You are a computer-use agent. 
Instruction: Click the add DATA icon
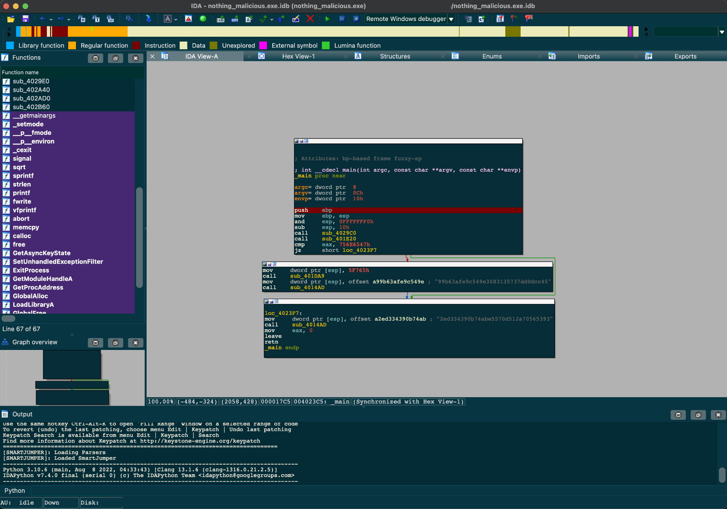(x=235, y=19)
